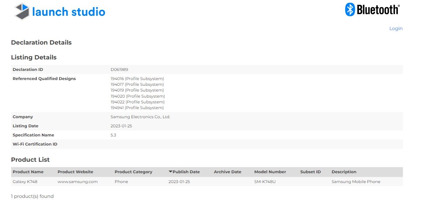The height and width of the screenshot is (207, 435).
Task: Click the Launch Studio logo icon
Action: tap(22, 11)
